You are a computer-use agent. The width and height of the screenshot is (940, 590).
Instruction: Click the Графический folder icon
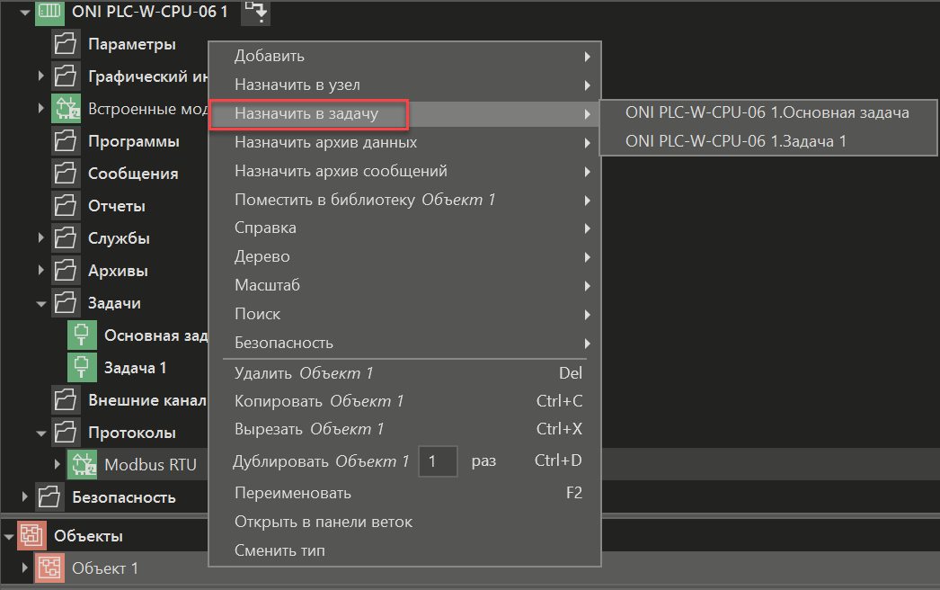point(66,76)
